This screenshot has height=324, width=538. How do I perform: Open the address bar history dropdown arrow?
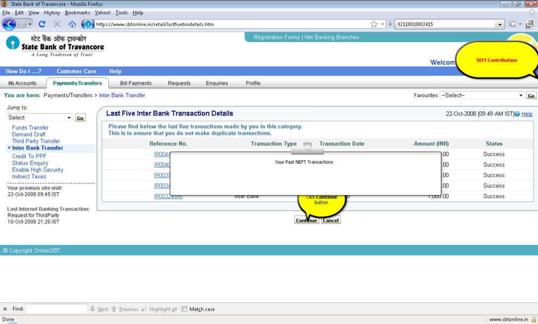(383, 24)
